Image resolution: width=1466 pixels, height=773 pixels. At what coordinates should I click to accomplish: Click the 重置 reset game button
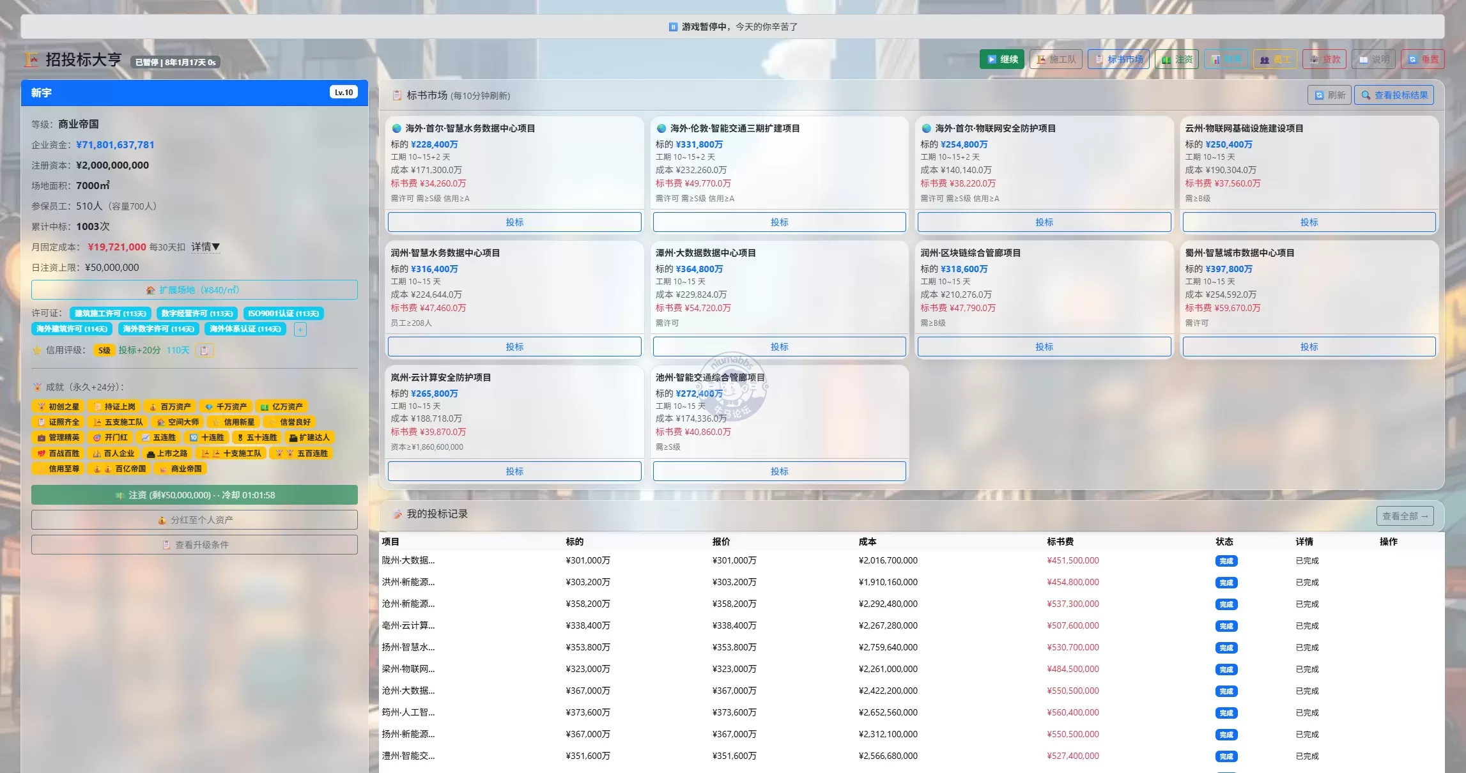coord(1423,59)
